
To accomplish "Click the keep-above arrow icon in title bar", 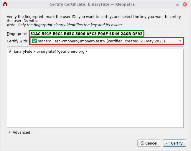I will (177, 4).
